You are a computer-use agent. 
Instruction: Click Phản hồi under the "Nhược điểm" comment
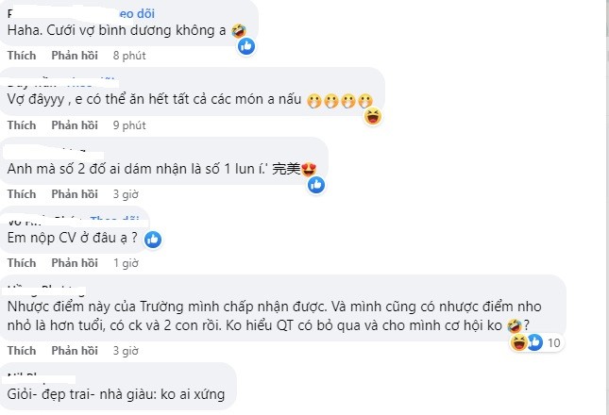pos(75,350)
